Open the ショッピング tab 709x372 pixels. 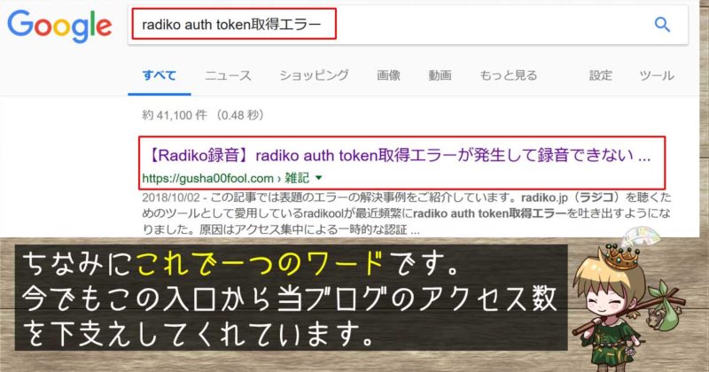pos(314,75)
